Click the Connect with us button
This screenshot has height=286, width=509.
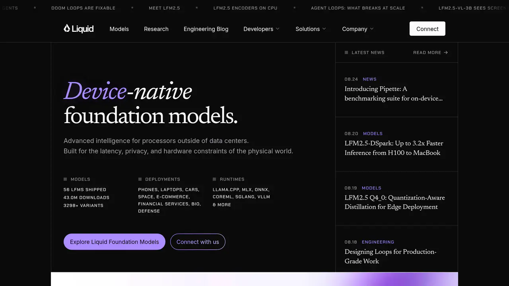(x=198, y=242)
